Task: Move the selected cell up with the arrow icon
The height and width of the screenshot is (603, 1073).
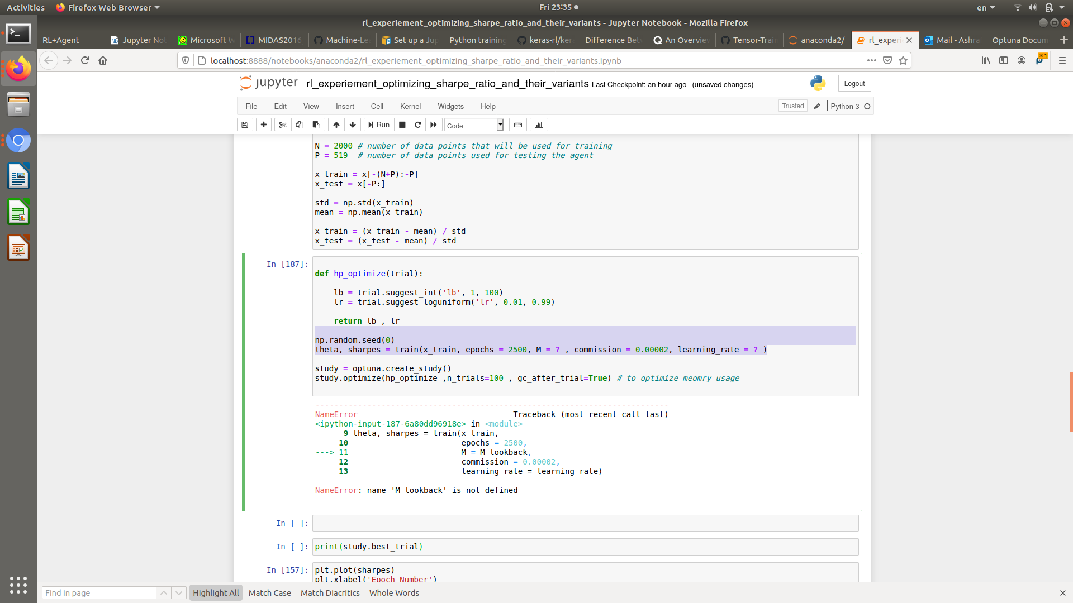Action: pyautogui.click(x=336, y=125)
